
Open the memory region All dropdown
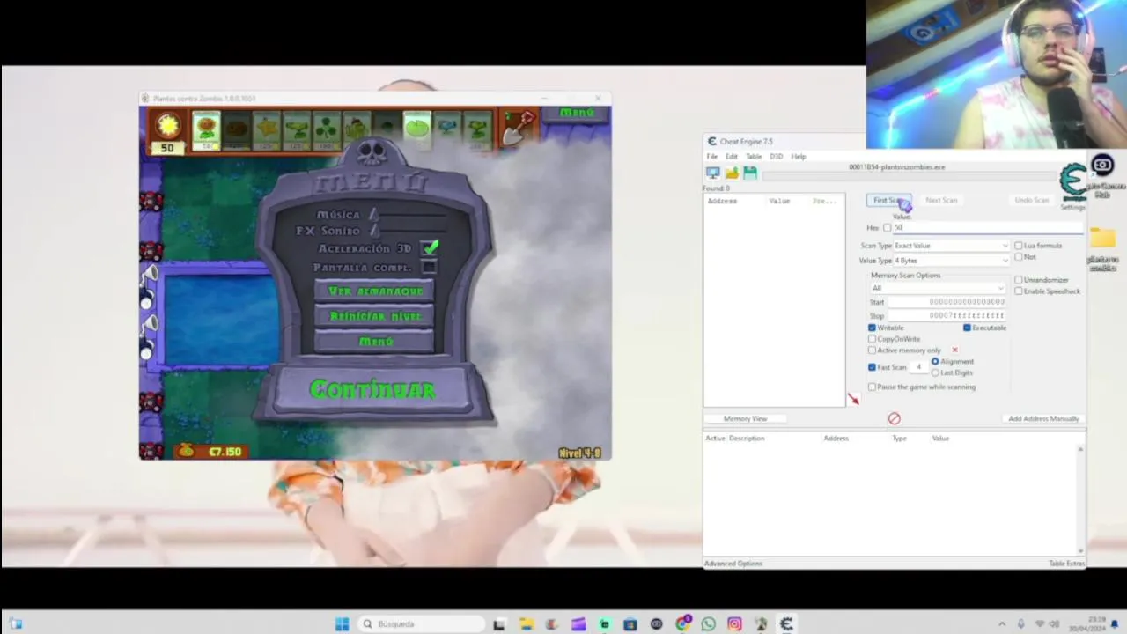click(937, 288)
